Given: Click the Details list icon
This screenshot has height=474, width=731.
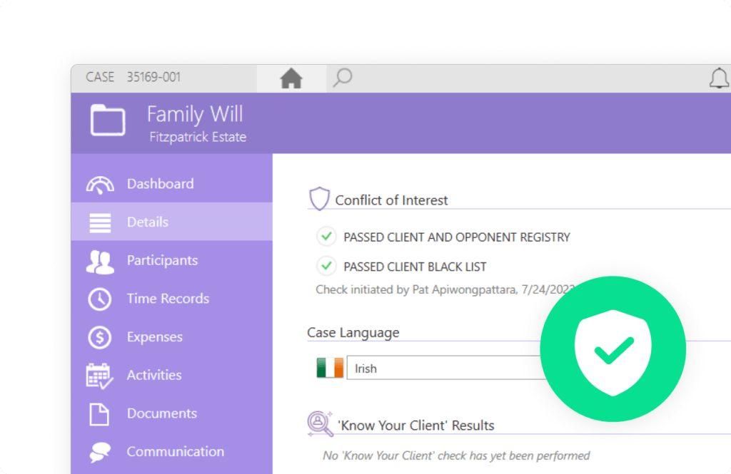Looking at the screenshot, I should coord(100,222).
